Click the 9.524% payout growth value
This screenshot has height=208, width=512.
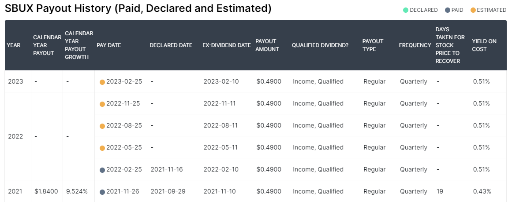pyautogui.click(x=77, y=192)
